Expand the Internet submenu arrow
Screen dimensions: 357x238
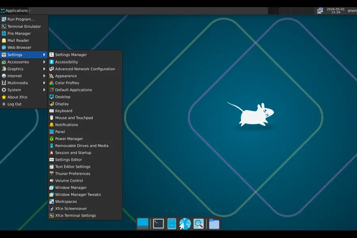(44, 76)
